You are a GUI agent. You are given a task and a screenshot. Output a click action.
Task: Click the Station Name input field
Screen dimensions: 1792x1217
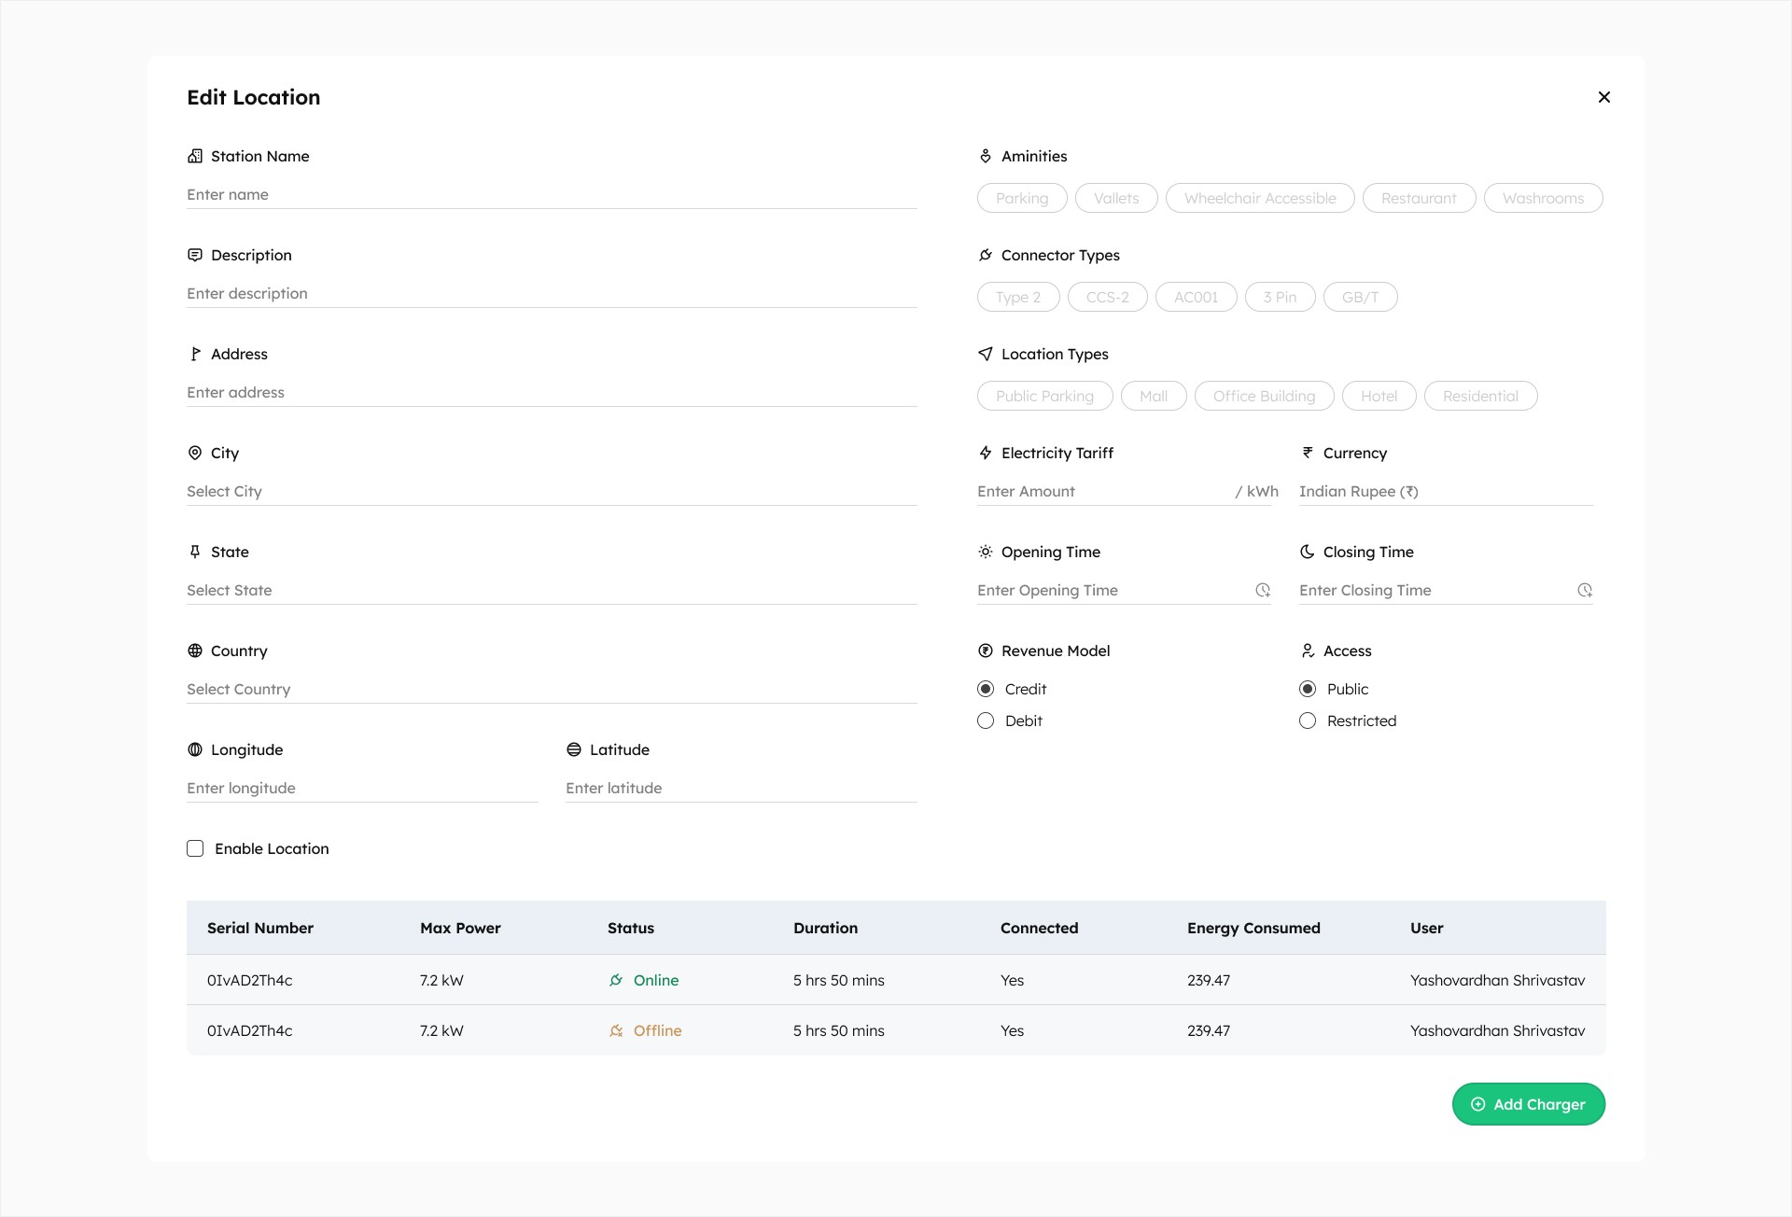[551, 194]
